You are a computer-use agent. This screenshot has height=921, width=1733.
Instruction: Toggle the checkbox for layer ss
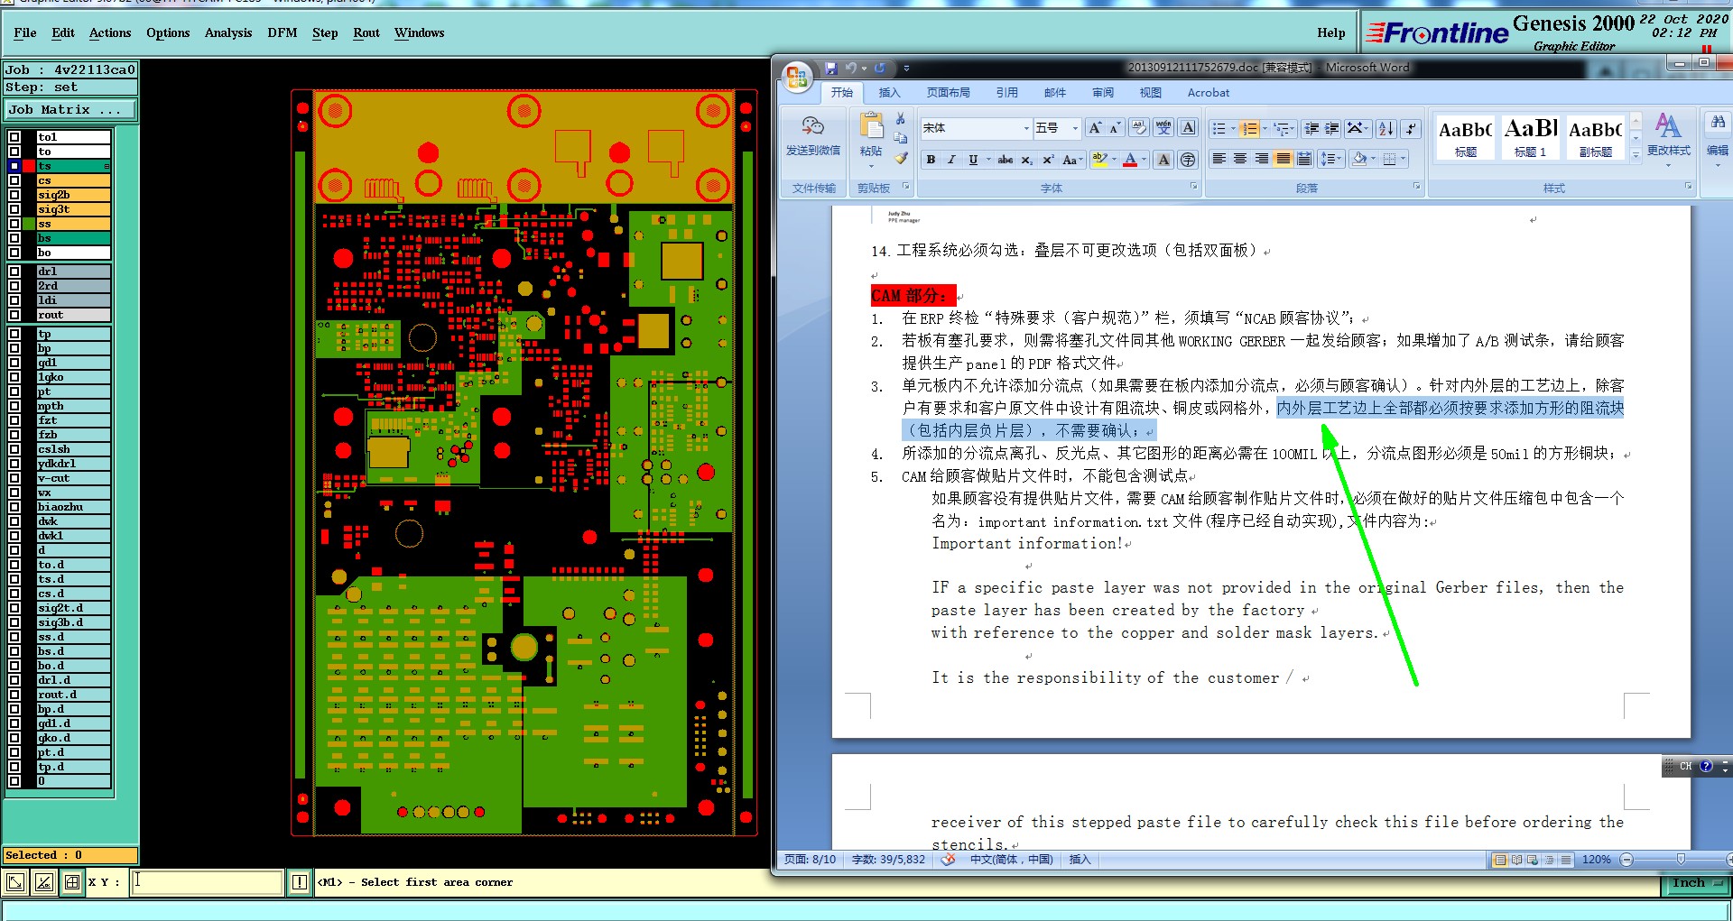tap(14, 224)
